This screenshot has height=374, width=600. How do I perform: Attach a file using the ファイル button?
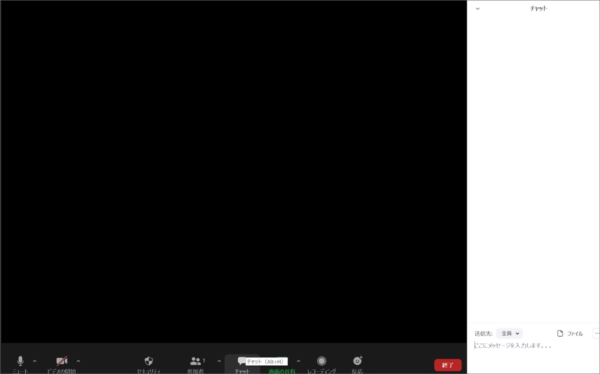pos(570,333)
